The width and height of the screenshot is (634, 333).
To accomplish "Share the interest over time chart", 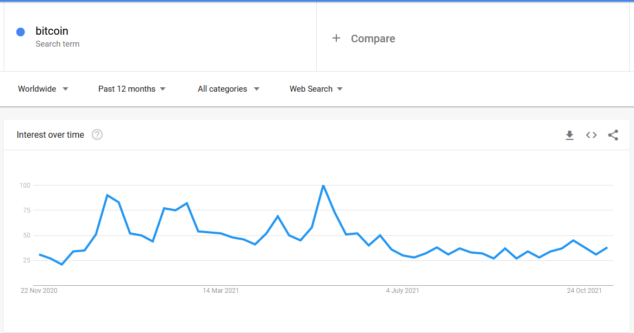I will click(613, 135).
